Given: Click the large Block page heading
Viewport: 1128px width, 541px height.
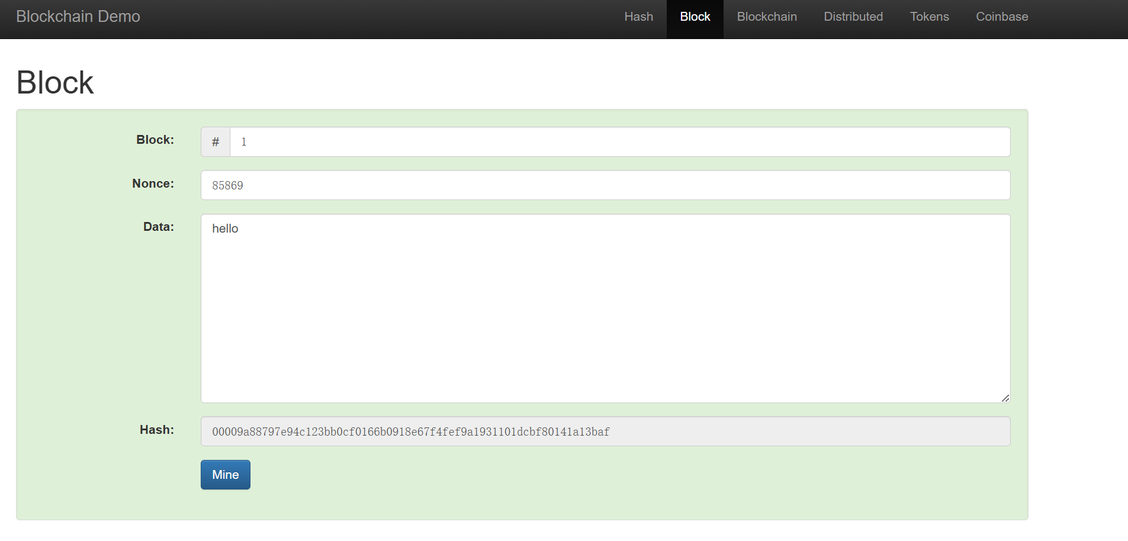Looking at the screenshot, I should click(55, 82).
